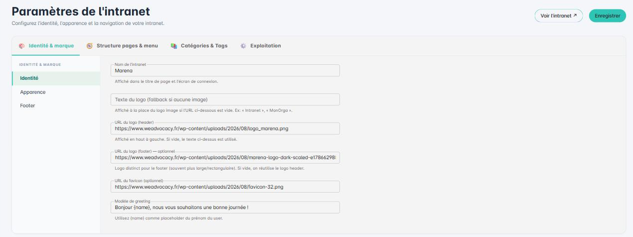Click hint 'Affiché dans le titre de page'
Screen dimensions: 633x237
(166, 82)
